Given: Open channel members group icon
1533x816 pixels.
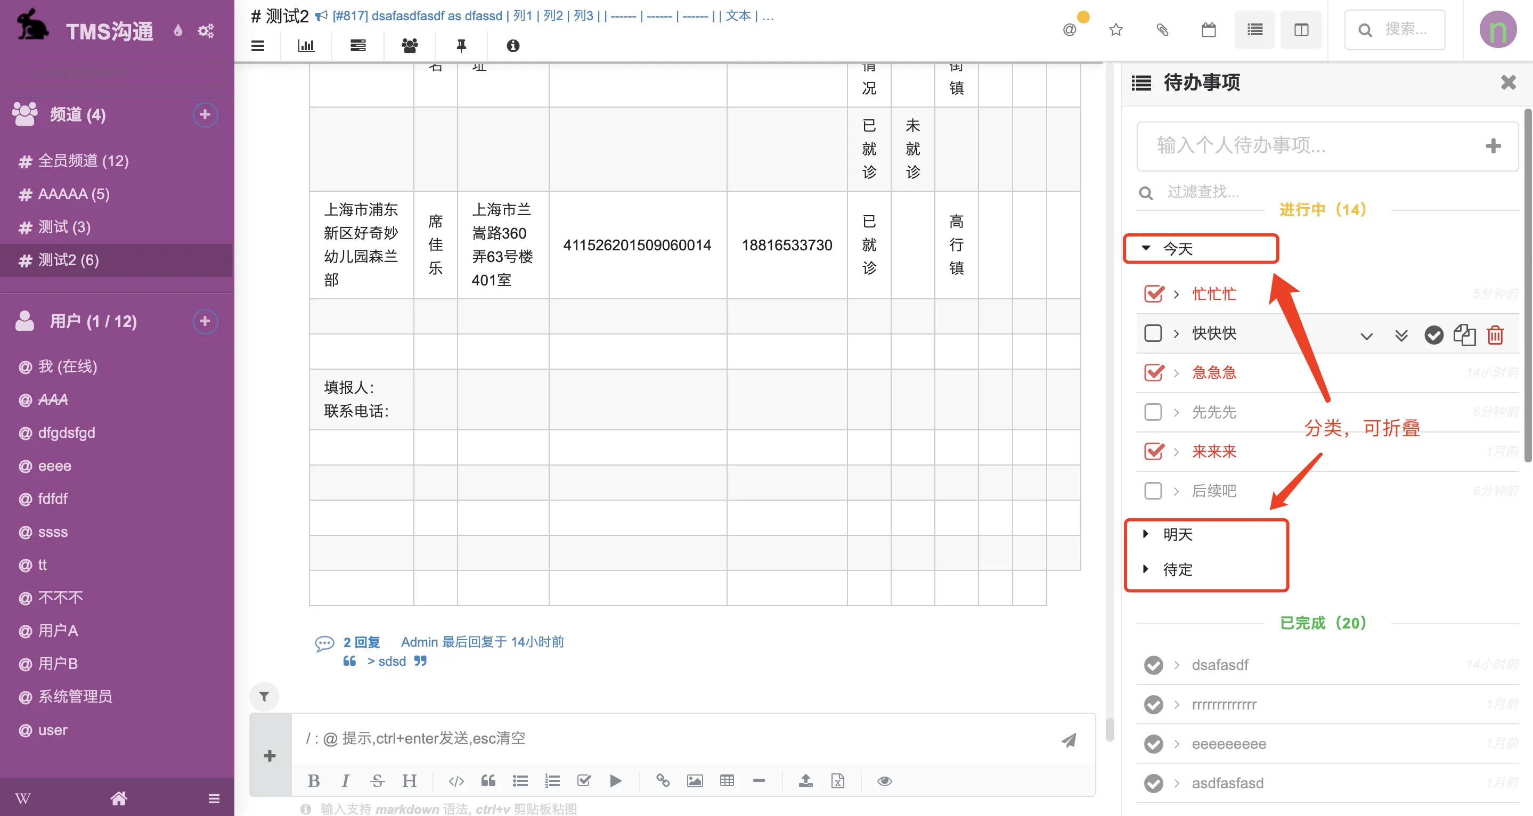Looking at the screenshot, I should tap(410, 46).
